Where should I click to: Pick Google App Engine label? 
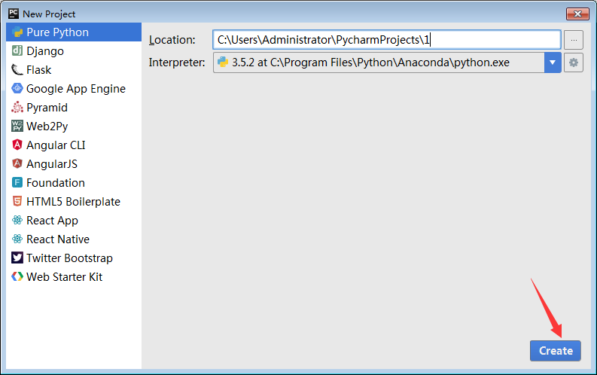pos(76,89)
